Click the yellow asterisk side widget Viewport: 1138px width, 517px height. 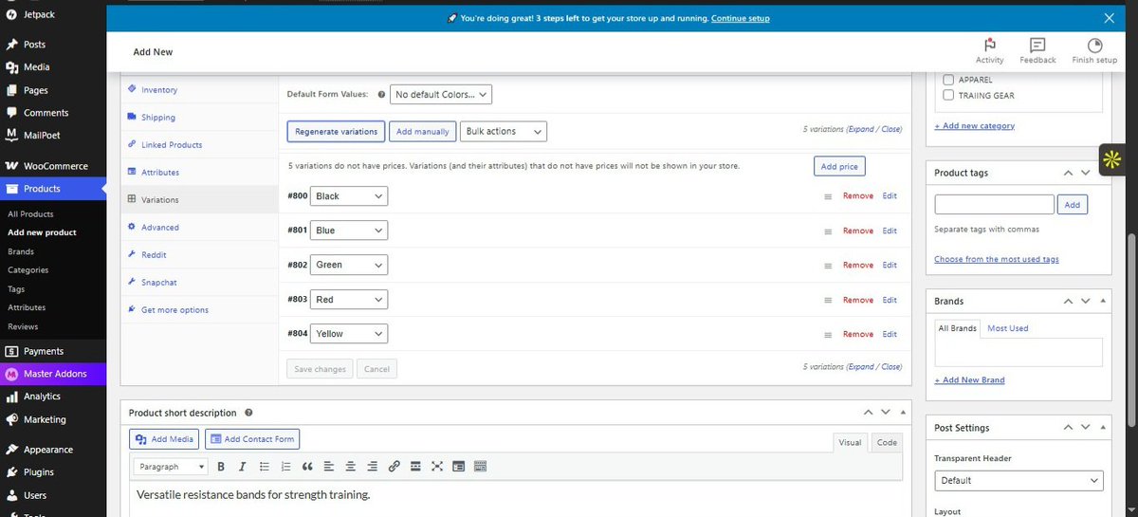[x=1110, y=160]
